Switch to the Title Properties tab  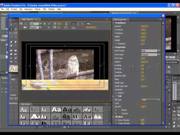point(120,19)
